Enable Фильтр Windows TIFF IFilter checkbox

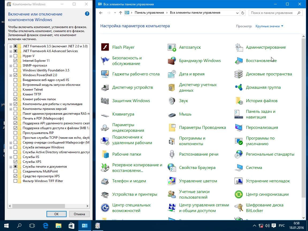pos(15,181)
